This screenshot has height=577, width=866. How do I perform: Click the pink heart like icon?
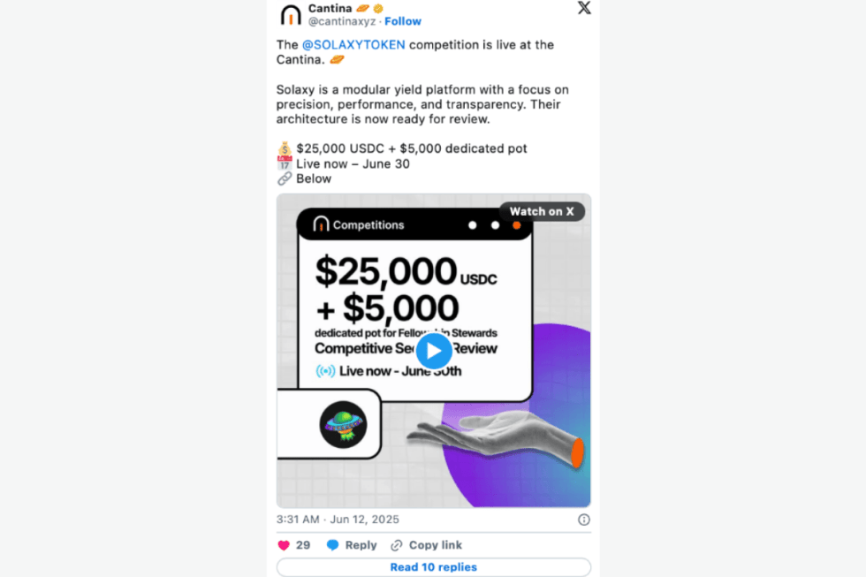pyautogui.click(x=284, y=545)
